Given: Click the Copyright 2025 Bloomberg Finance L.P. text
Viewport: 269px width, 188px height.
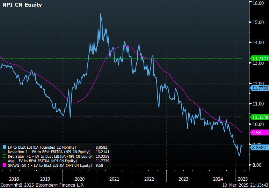Looking at the screenshot, I should 43,185.
